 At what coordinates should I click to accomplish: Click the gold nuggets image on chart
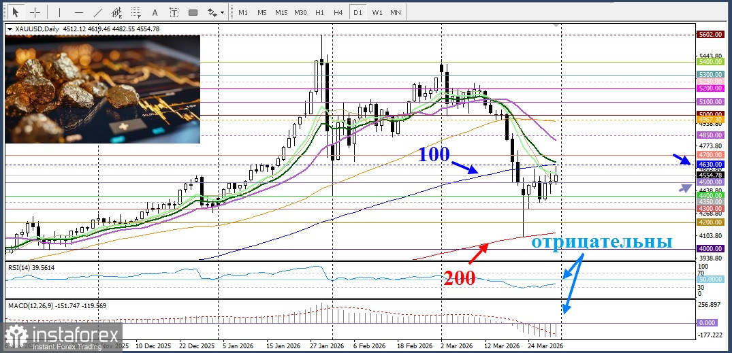pyautogui.click(x=102, y=89)
